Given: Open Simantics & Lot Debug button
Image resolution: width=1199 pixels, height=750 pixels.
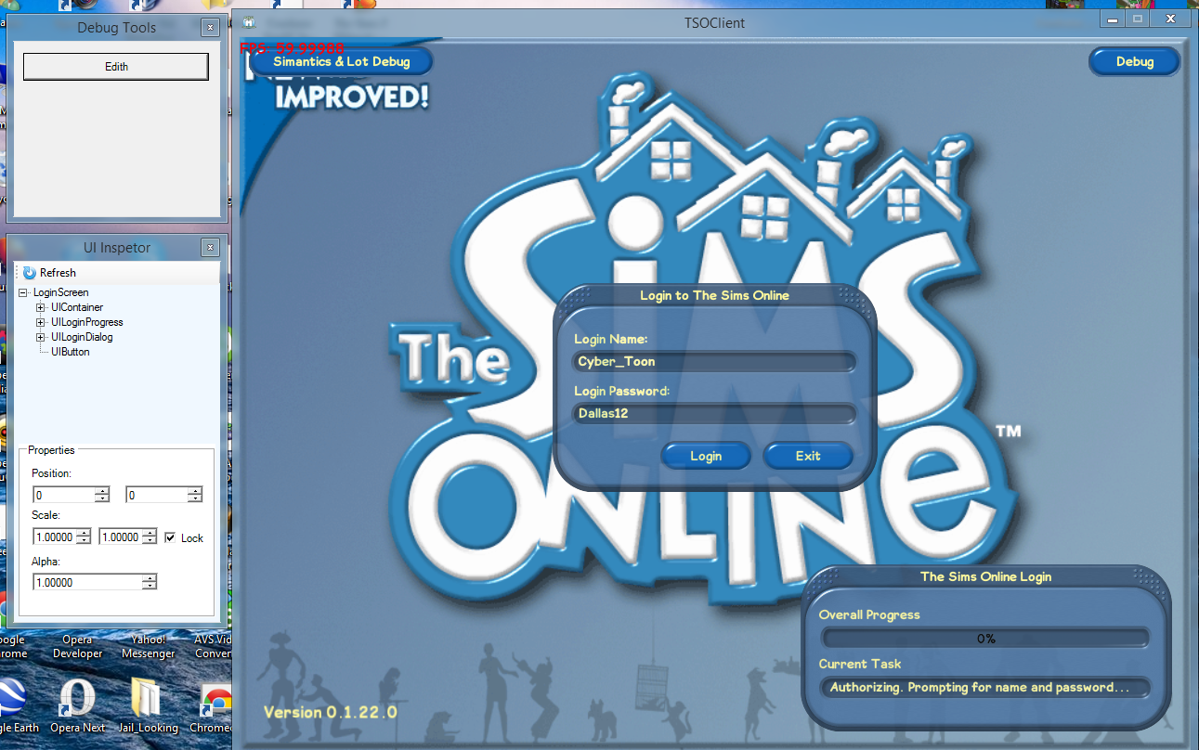Looking at the screenshot, I should coord(341,61).
